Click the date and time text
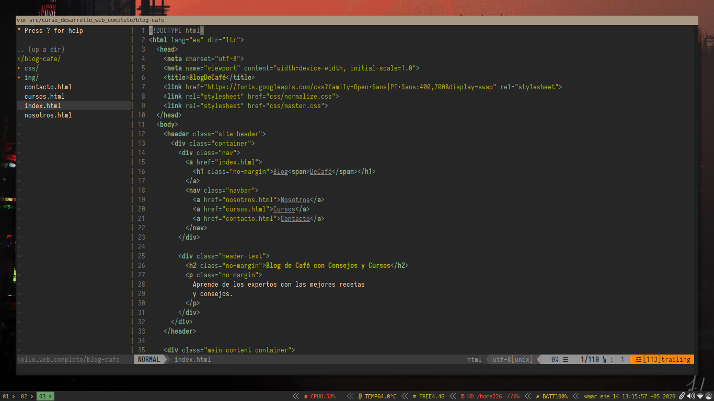Screen dimensions: 714x401 [x=632, y=396]
